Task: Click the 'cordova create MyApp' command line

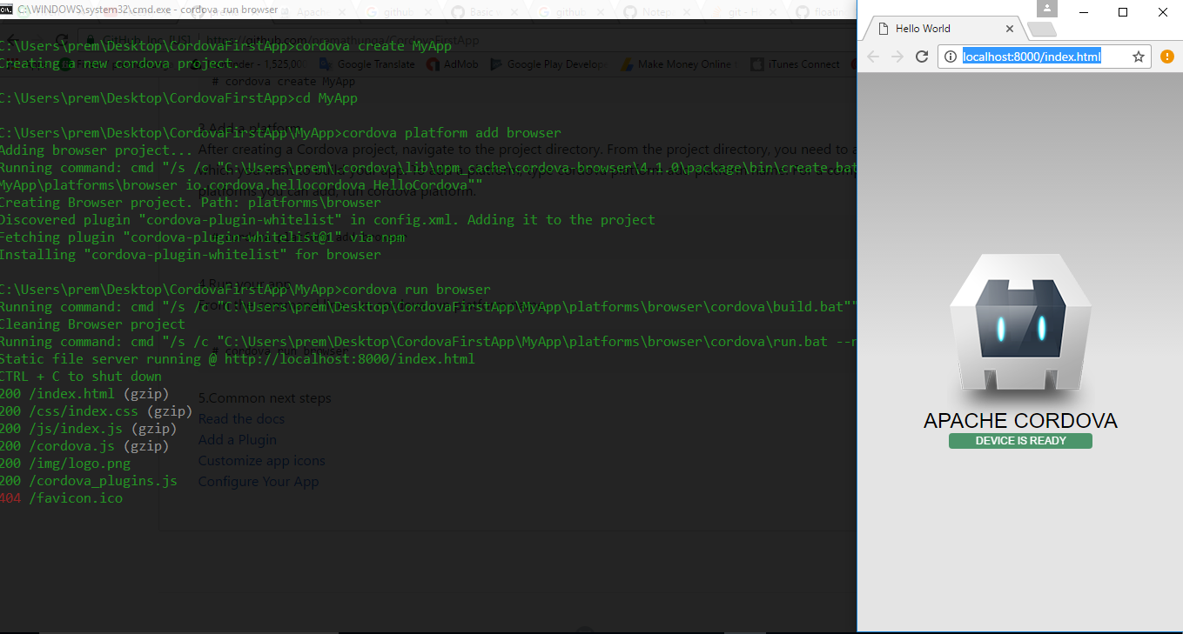Action: pyautogui.click(x=225, y=46)
